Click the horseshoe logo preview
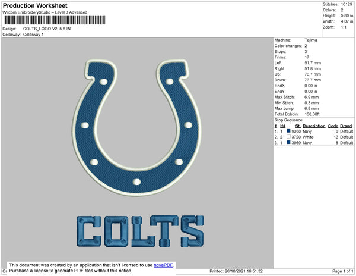The height and width of the screenshot is (276, 356). pyautogui.click(x=136, y=127)
